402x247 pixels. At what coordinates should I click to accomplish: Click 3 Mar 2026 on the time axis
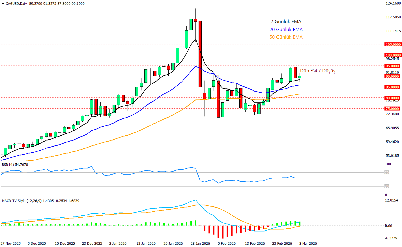[x=308, y=244]
